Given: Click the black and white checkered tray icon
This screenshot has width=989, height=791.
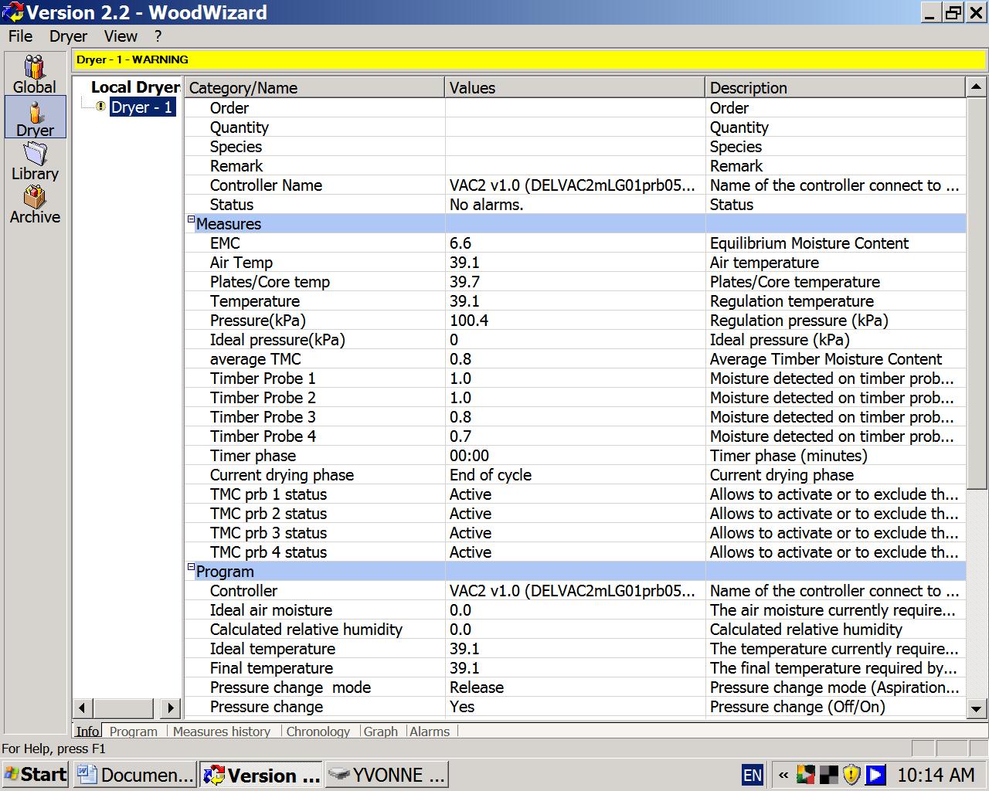Looking at the screenshot, I should pyautogui.click(x=828, y=774).
